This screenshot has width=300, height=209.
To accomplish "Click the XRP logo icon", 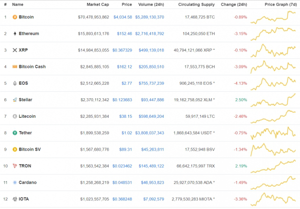I will click(14, 50).
